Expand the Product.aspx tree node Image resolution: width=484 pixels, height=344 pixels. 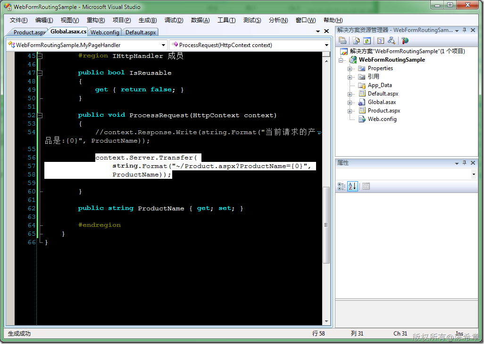pos(350,111)
